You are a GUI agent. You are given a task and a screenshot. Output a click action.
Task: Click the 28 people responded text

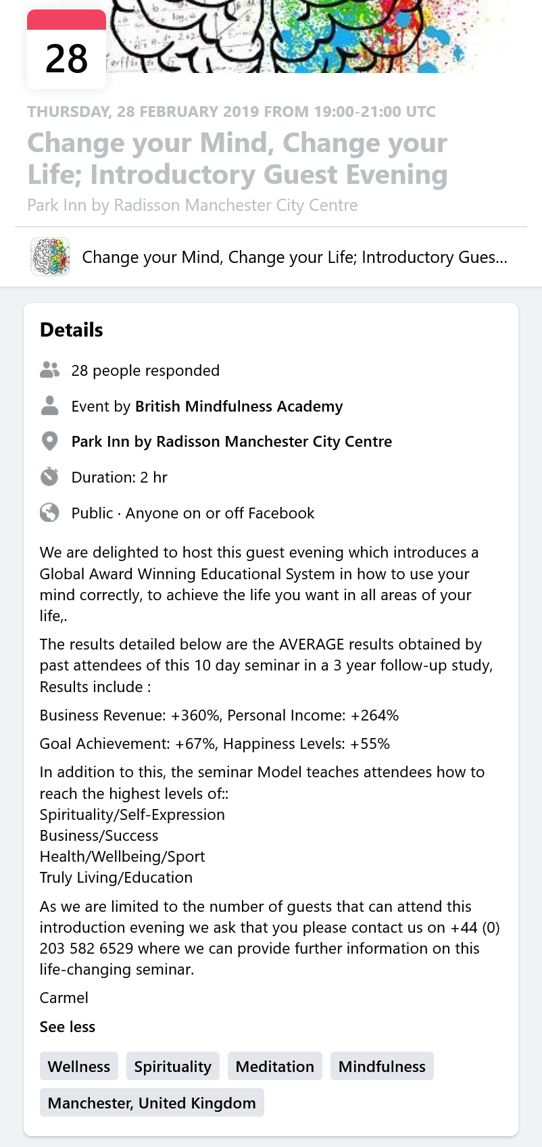[x=145, y=370]
